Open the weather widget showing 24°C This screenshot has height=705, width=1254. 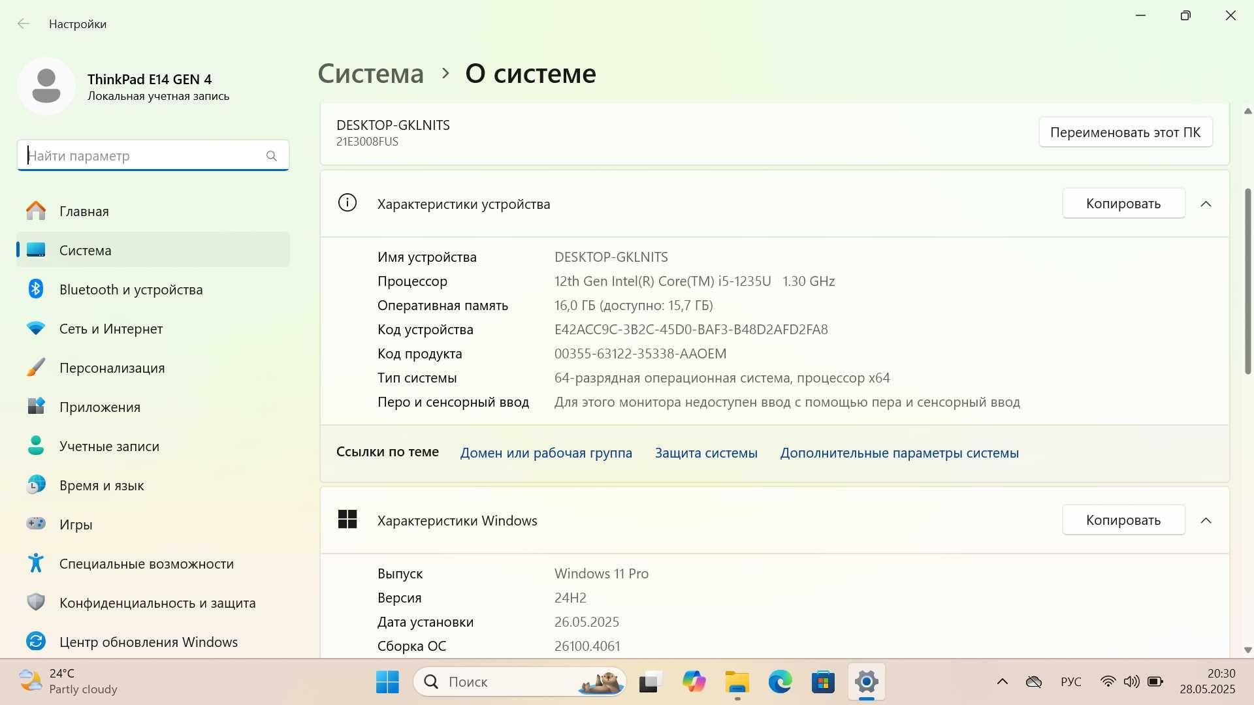click(68, 681)
